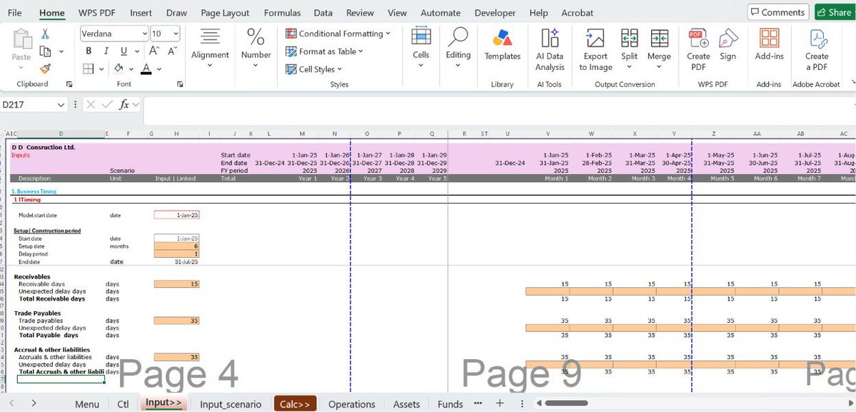Switch to the Menu sheet tab
856x412 pixels.
click(87, 404)
